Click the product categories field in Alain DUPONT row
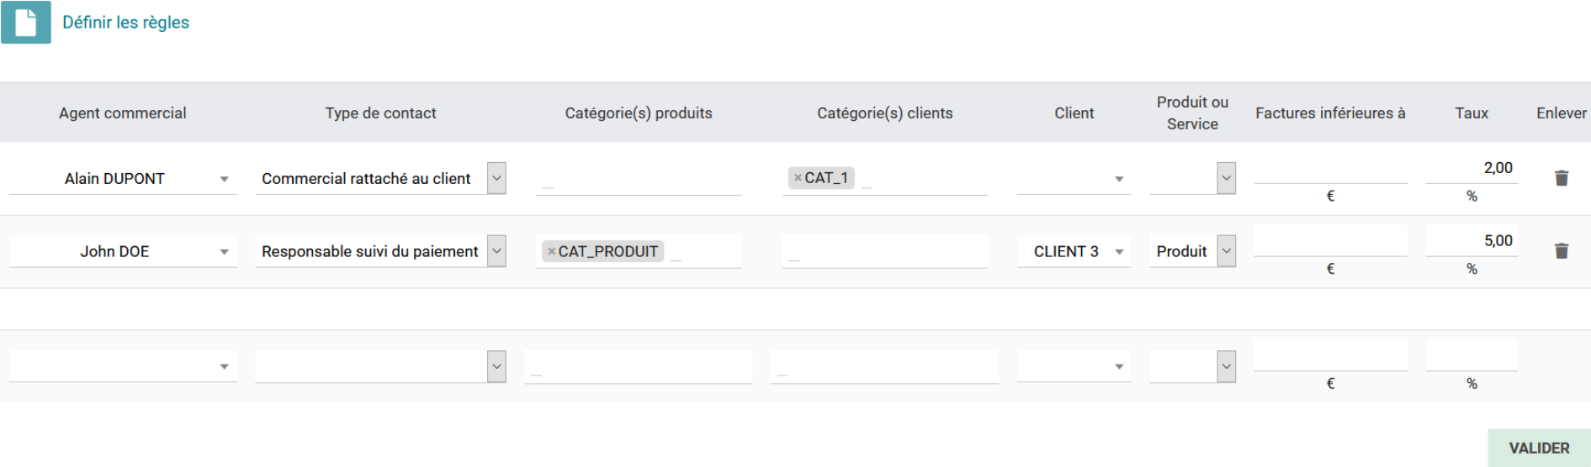This screenshot has height=467, width=1591. [638, 179]
